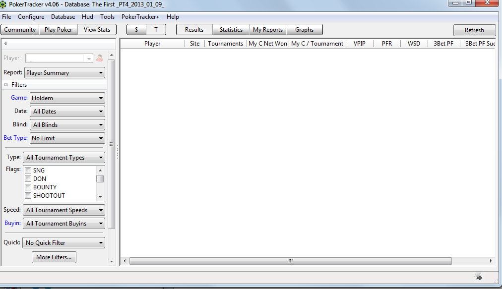Select the T tournaments toggle
This screenshot has width=502, height=289.
[x=156, y=29]
